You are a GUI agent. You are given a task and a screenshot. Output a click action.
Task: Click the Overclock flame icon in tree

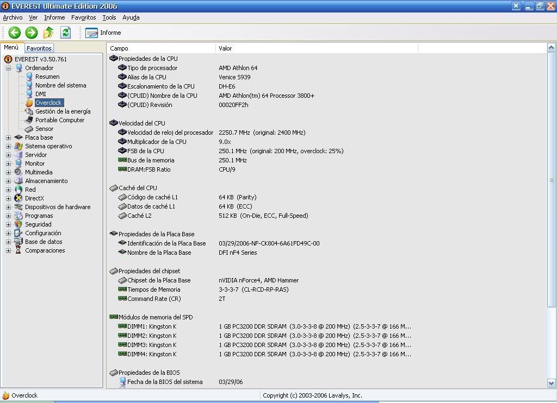pos(29,103)
